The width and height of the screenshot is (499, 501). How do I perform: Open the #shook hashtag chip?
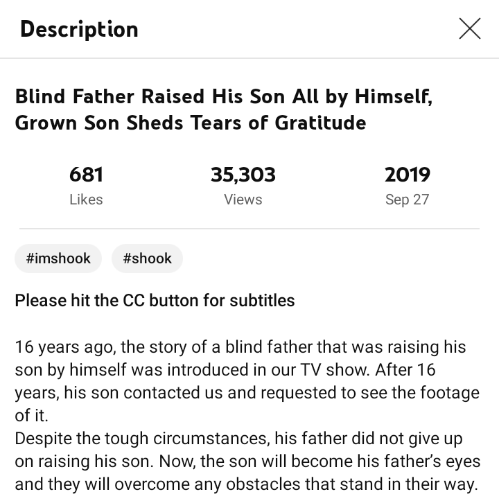click(147, 258)
